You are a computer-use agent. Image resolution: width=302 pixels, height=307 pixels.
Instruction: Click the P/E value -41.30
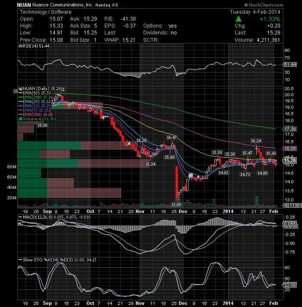point(128,19)
